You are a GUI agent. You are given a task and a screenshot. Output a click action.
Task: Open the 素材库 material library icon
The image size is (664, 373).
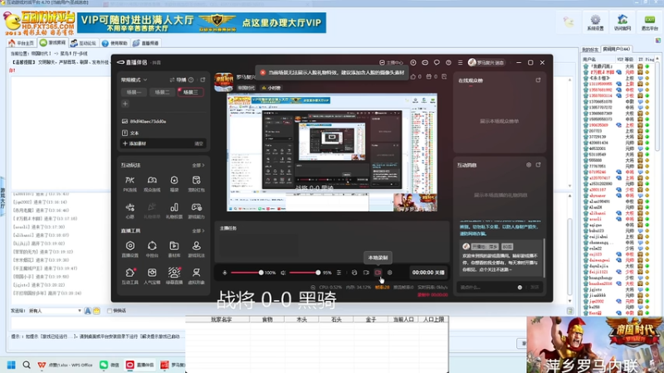pyautogui.click(x=174, y=249)
